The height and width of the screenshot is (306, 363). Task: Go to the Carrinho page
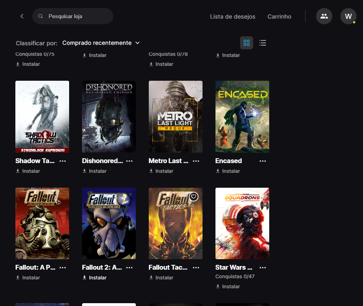[279, 17]
